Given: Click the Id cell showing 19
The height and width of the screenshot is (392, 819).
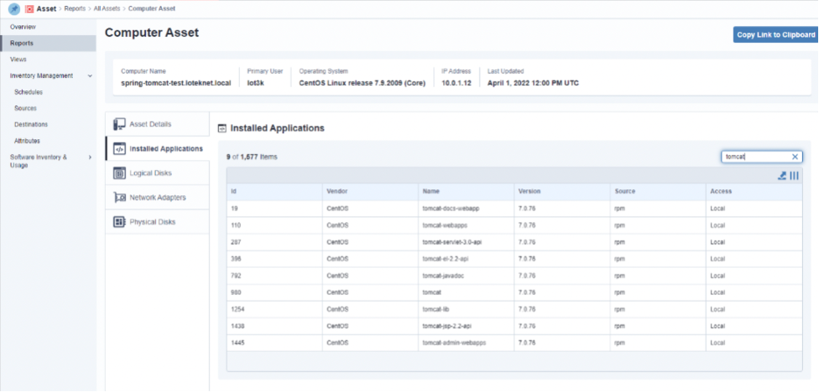Looking at the screenshot, I should tap(274, 209).
